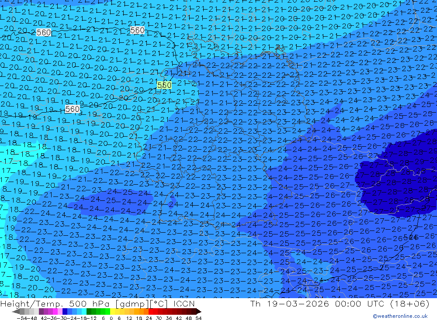The height and width of the screenshot is (320, 437).
Task: Click the 544 contour label
Action: point(411,237)
